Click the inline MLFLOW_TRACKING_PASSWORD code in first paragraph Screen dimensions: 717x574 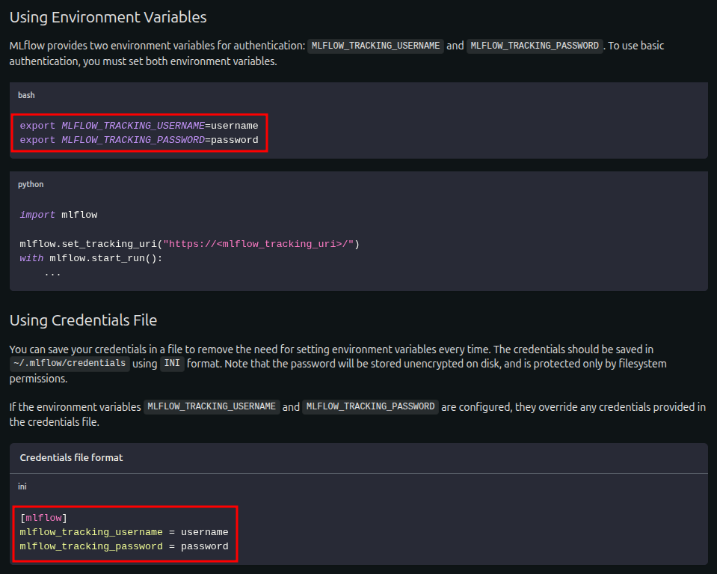(535, 46)
